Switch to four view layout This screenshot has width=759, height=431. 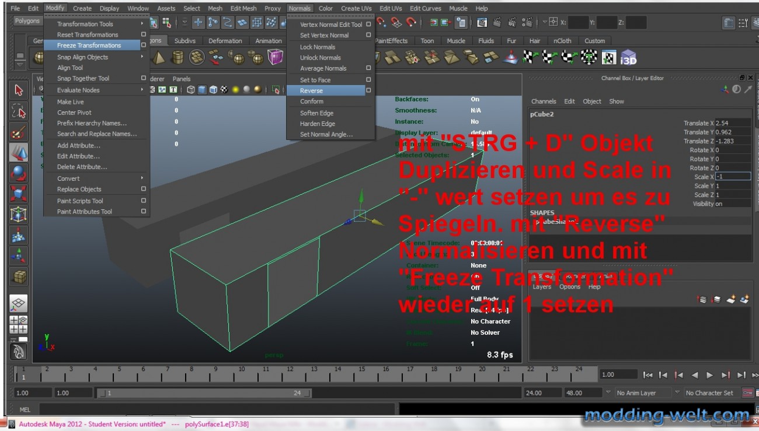19,324
